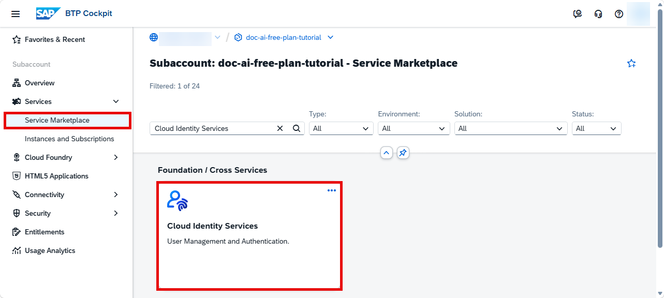The width and height of the screenshot is (664, 298).
Task: Click the Entitlements document icon
Action: tap(17, 232)
